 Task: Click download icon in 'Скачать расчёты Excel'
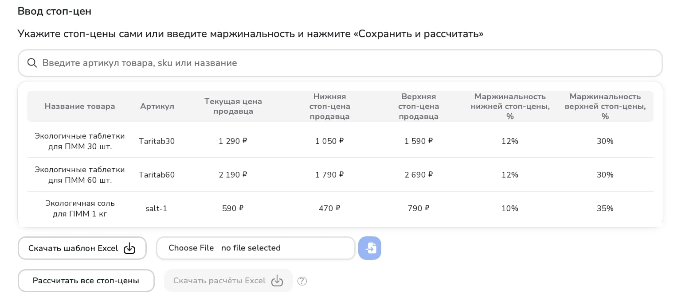tap(277, 281)
